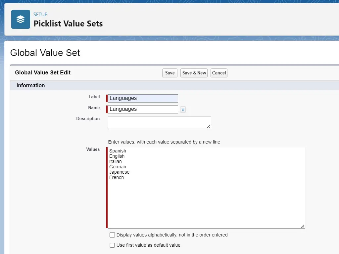The width and height of the screenshot is (339, 254).
Task: Click the Picklist Value Sets layers icon
Action: tap(21, 19)
